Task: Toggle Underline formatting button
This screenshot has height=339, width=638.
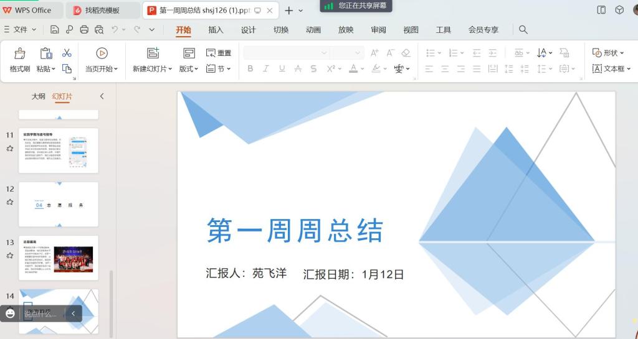Action: point(282,68)
